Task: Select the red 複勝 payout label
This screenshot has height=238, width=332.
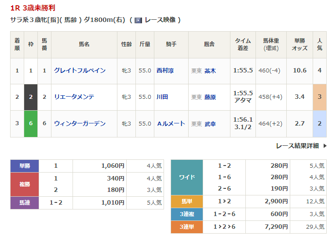Action: pyautogui.click(x=25, y=184)
